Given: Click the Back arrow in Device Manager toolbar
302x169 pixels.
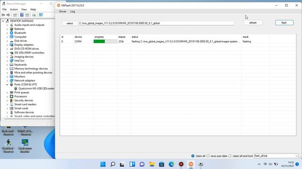Looking at the screenshot, I should 3,15.
